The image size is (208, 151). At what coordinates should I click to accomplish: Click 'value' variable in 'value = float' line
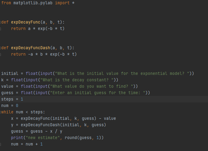pyautogui.click(x=7, y=86)
